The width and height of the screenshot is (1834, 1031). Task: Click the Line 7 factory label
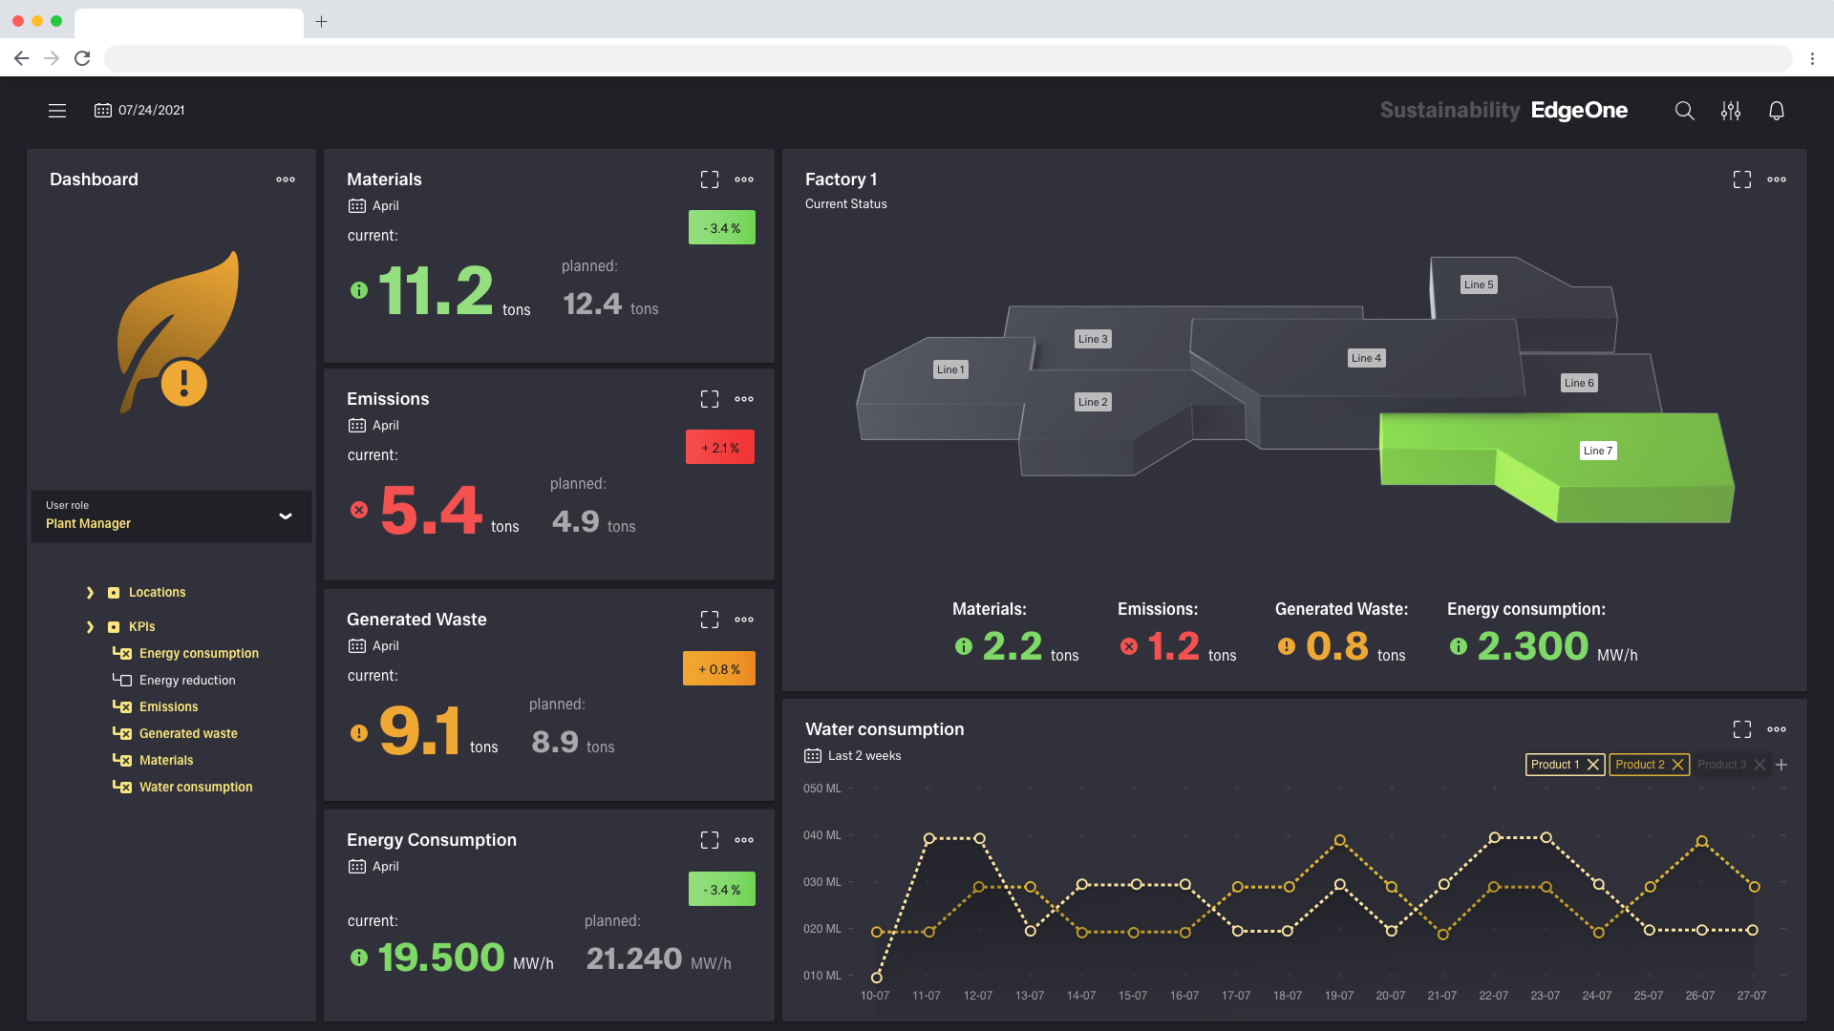1597,451
